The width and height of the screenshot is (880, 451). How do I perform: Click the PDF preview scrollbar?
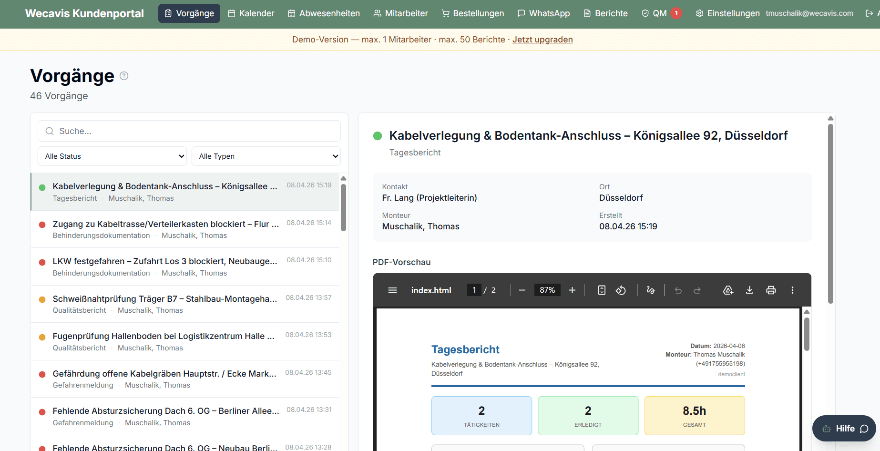point(807,334)
